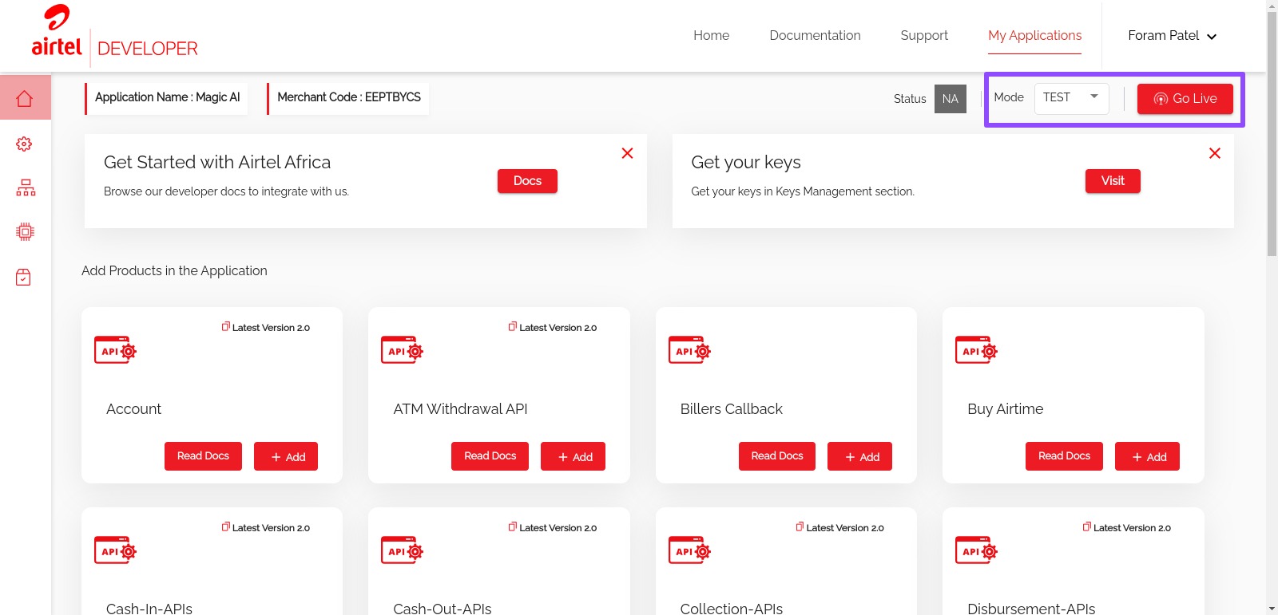Click the shopping bag sidebar icon
1278x615 pixels.
[x=23, y=277]
